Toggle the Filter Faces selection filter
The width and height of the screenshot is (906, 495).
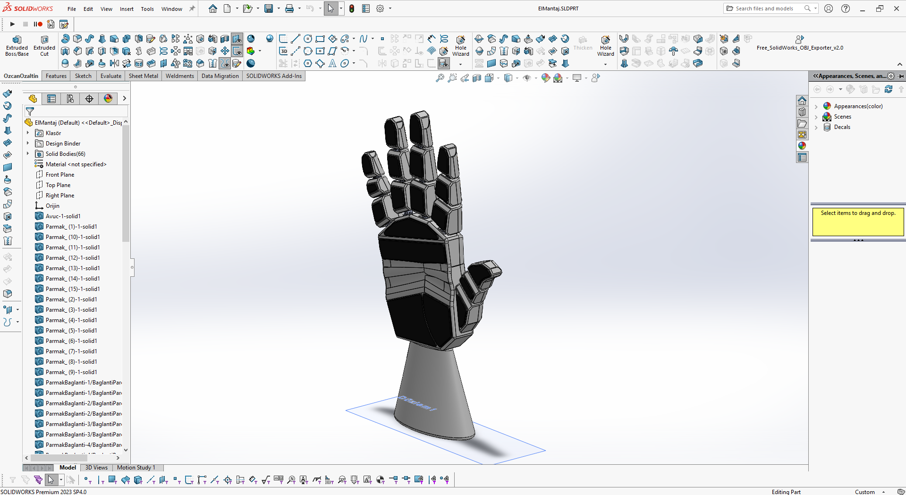(x=112, y=480)
